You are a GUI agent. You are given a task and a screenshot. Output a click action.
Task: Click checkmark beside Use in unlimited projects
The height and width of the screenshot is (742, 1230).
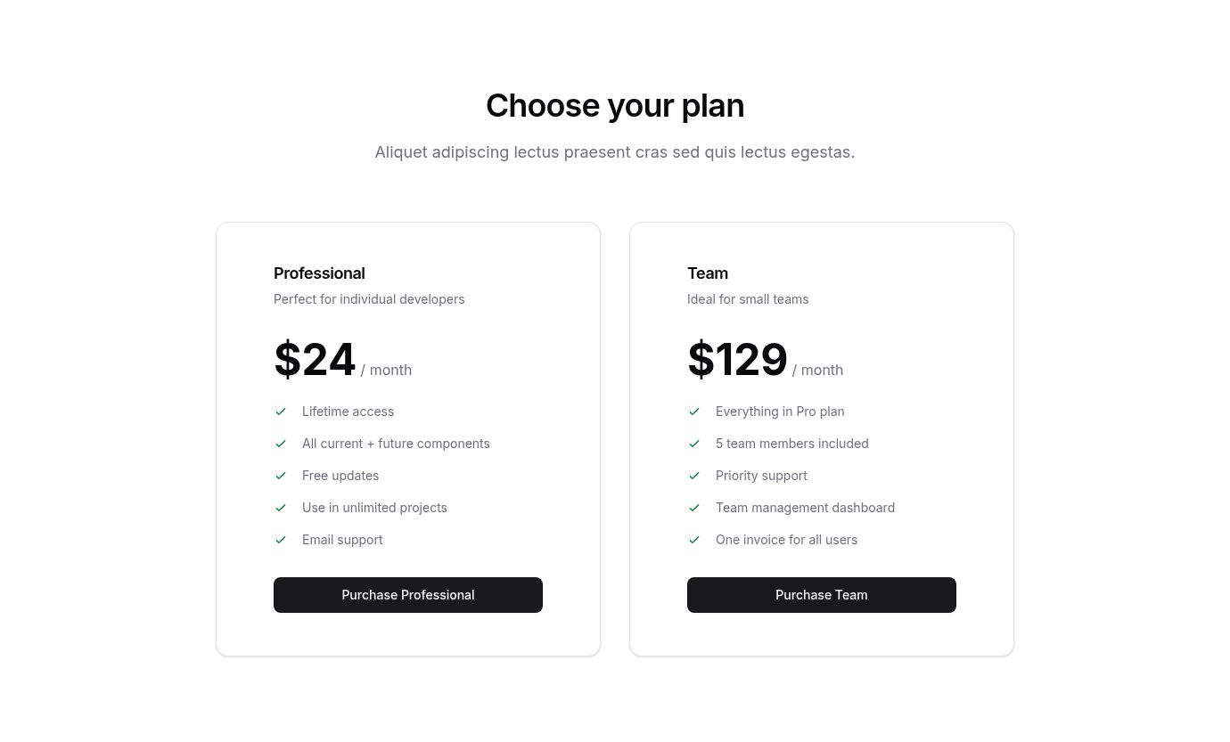[x=281, y=508]
